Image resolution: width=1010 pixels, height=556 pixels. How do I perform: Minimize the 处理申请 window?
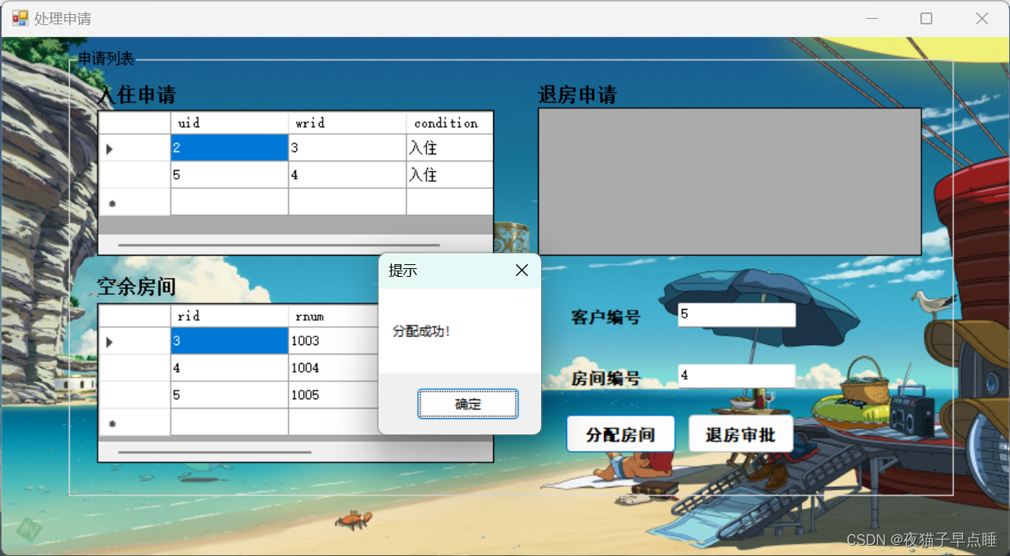coord(871,18)
